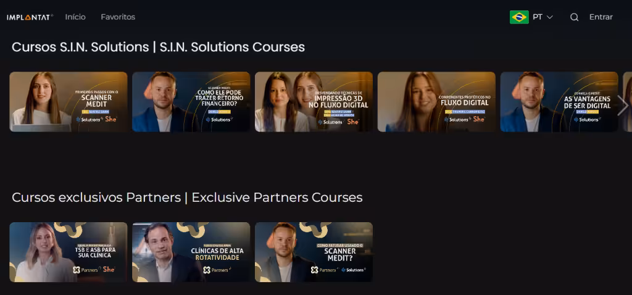Click the Cursos S.I.N. Solutions section heading

click(x=158, y=47)
